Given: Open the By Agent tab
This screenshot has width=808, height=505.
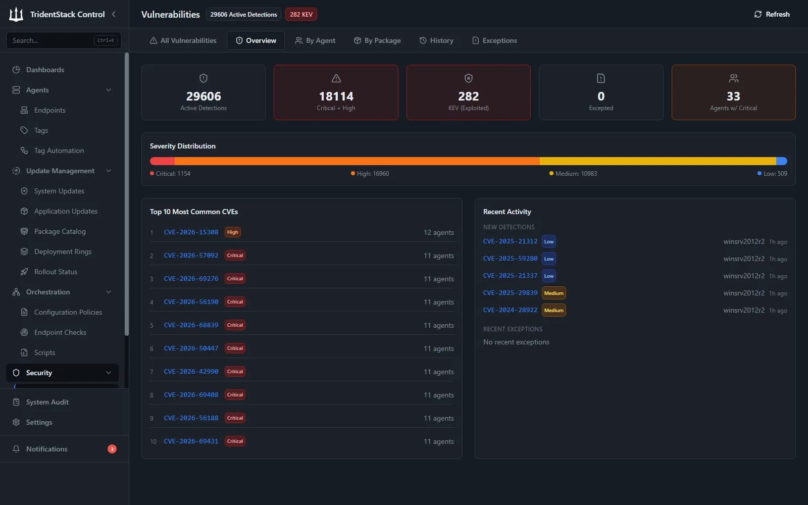Looking at the screenshot, I should tap(315, 40).
